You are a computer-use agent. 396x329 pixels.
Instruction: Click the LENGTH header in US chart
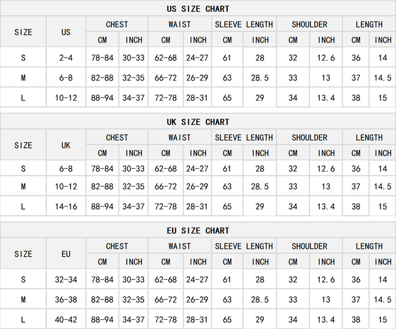click(x=369, y=24)
